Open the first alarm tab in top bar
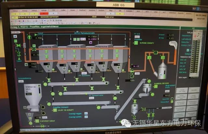The width and height of the screenshot is (208, 134). (x=15, y=11)
